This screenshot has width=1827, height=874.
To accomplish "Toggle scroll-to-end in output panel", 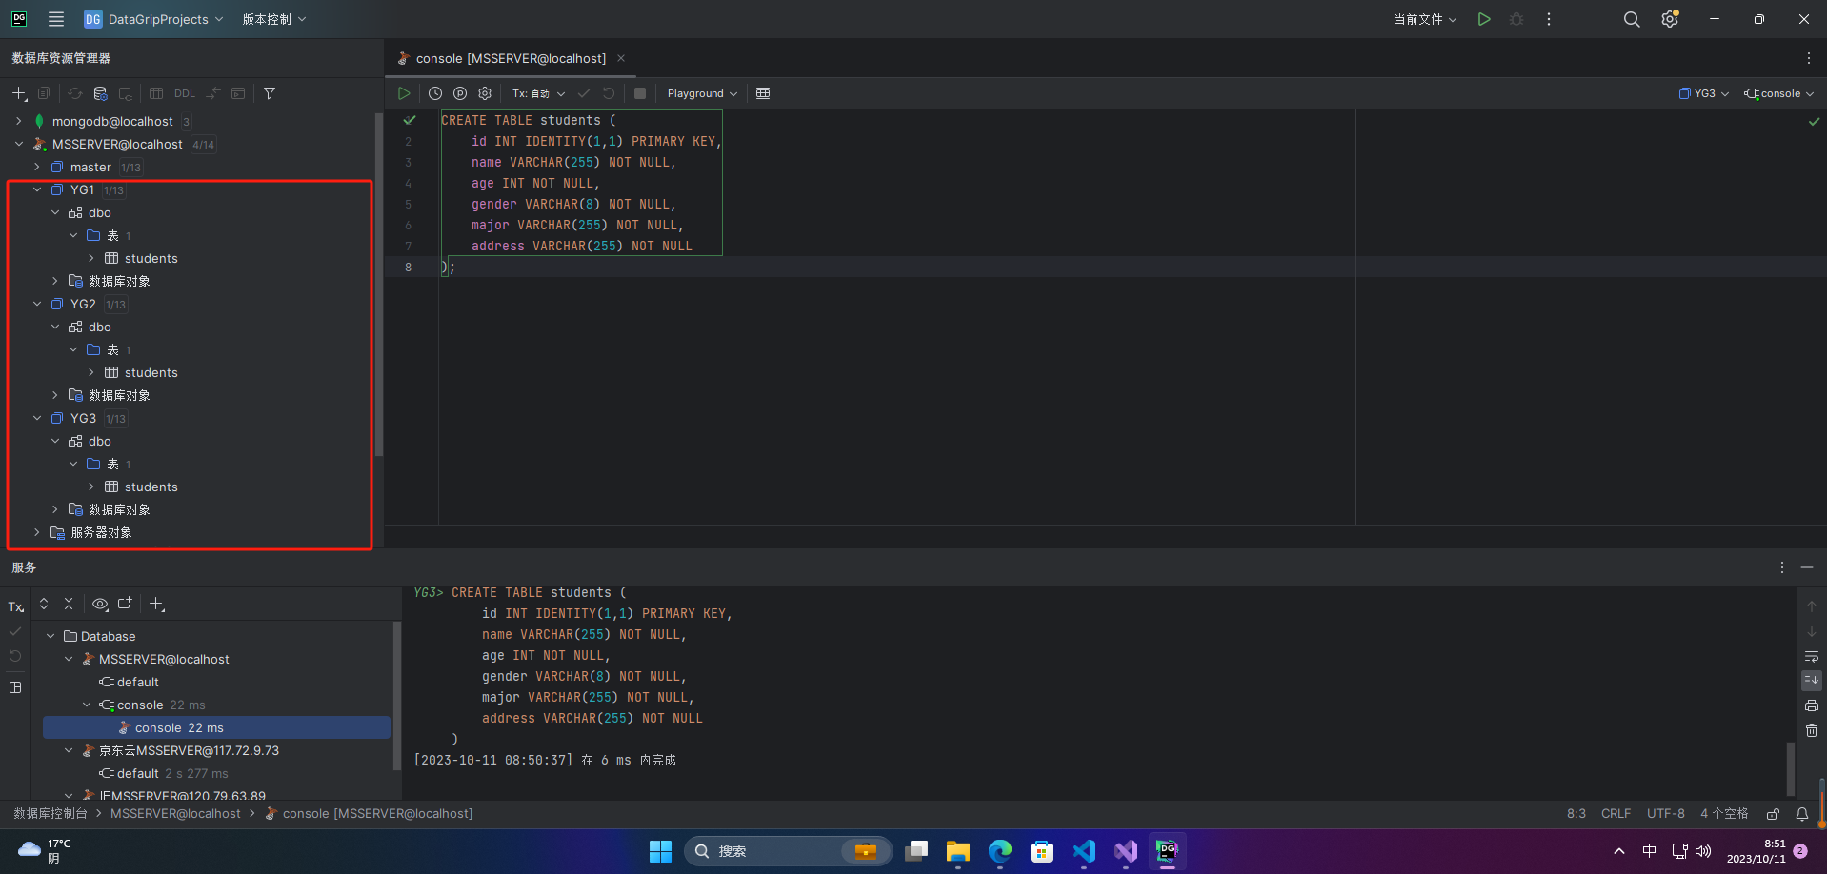I will pyautogui.click(x=1812, y=681).
